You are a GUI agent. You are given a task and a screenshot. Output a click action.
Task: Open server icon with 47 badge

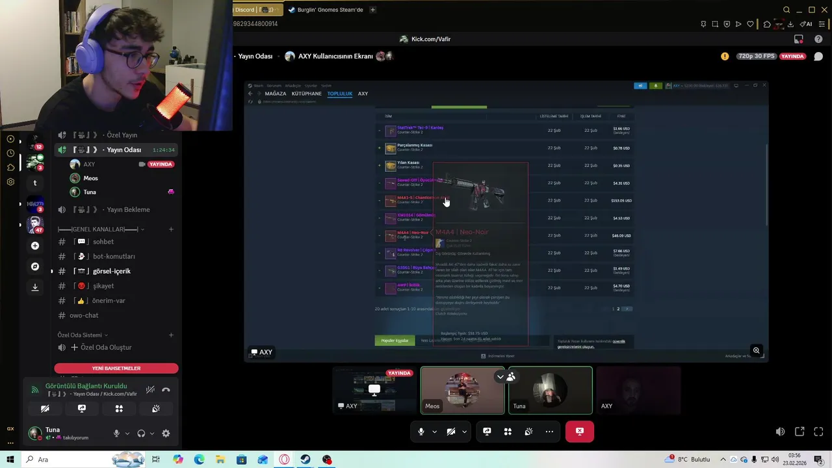(x=35, y=224)
